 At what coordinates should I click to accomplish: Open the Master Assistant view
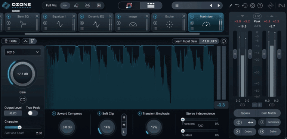point(129,6)
